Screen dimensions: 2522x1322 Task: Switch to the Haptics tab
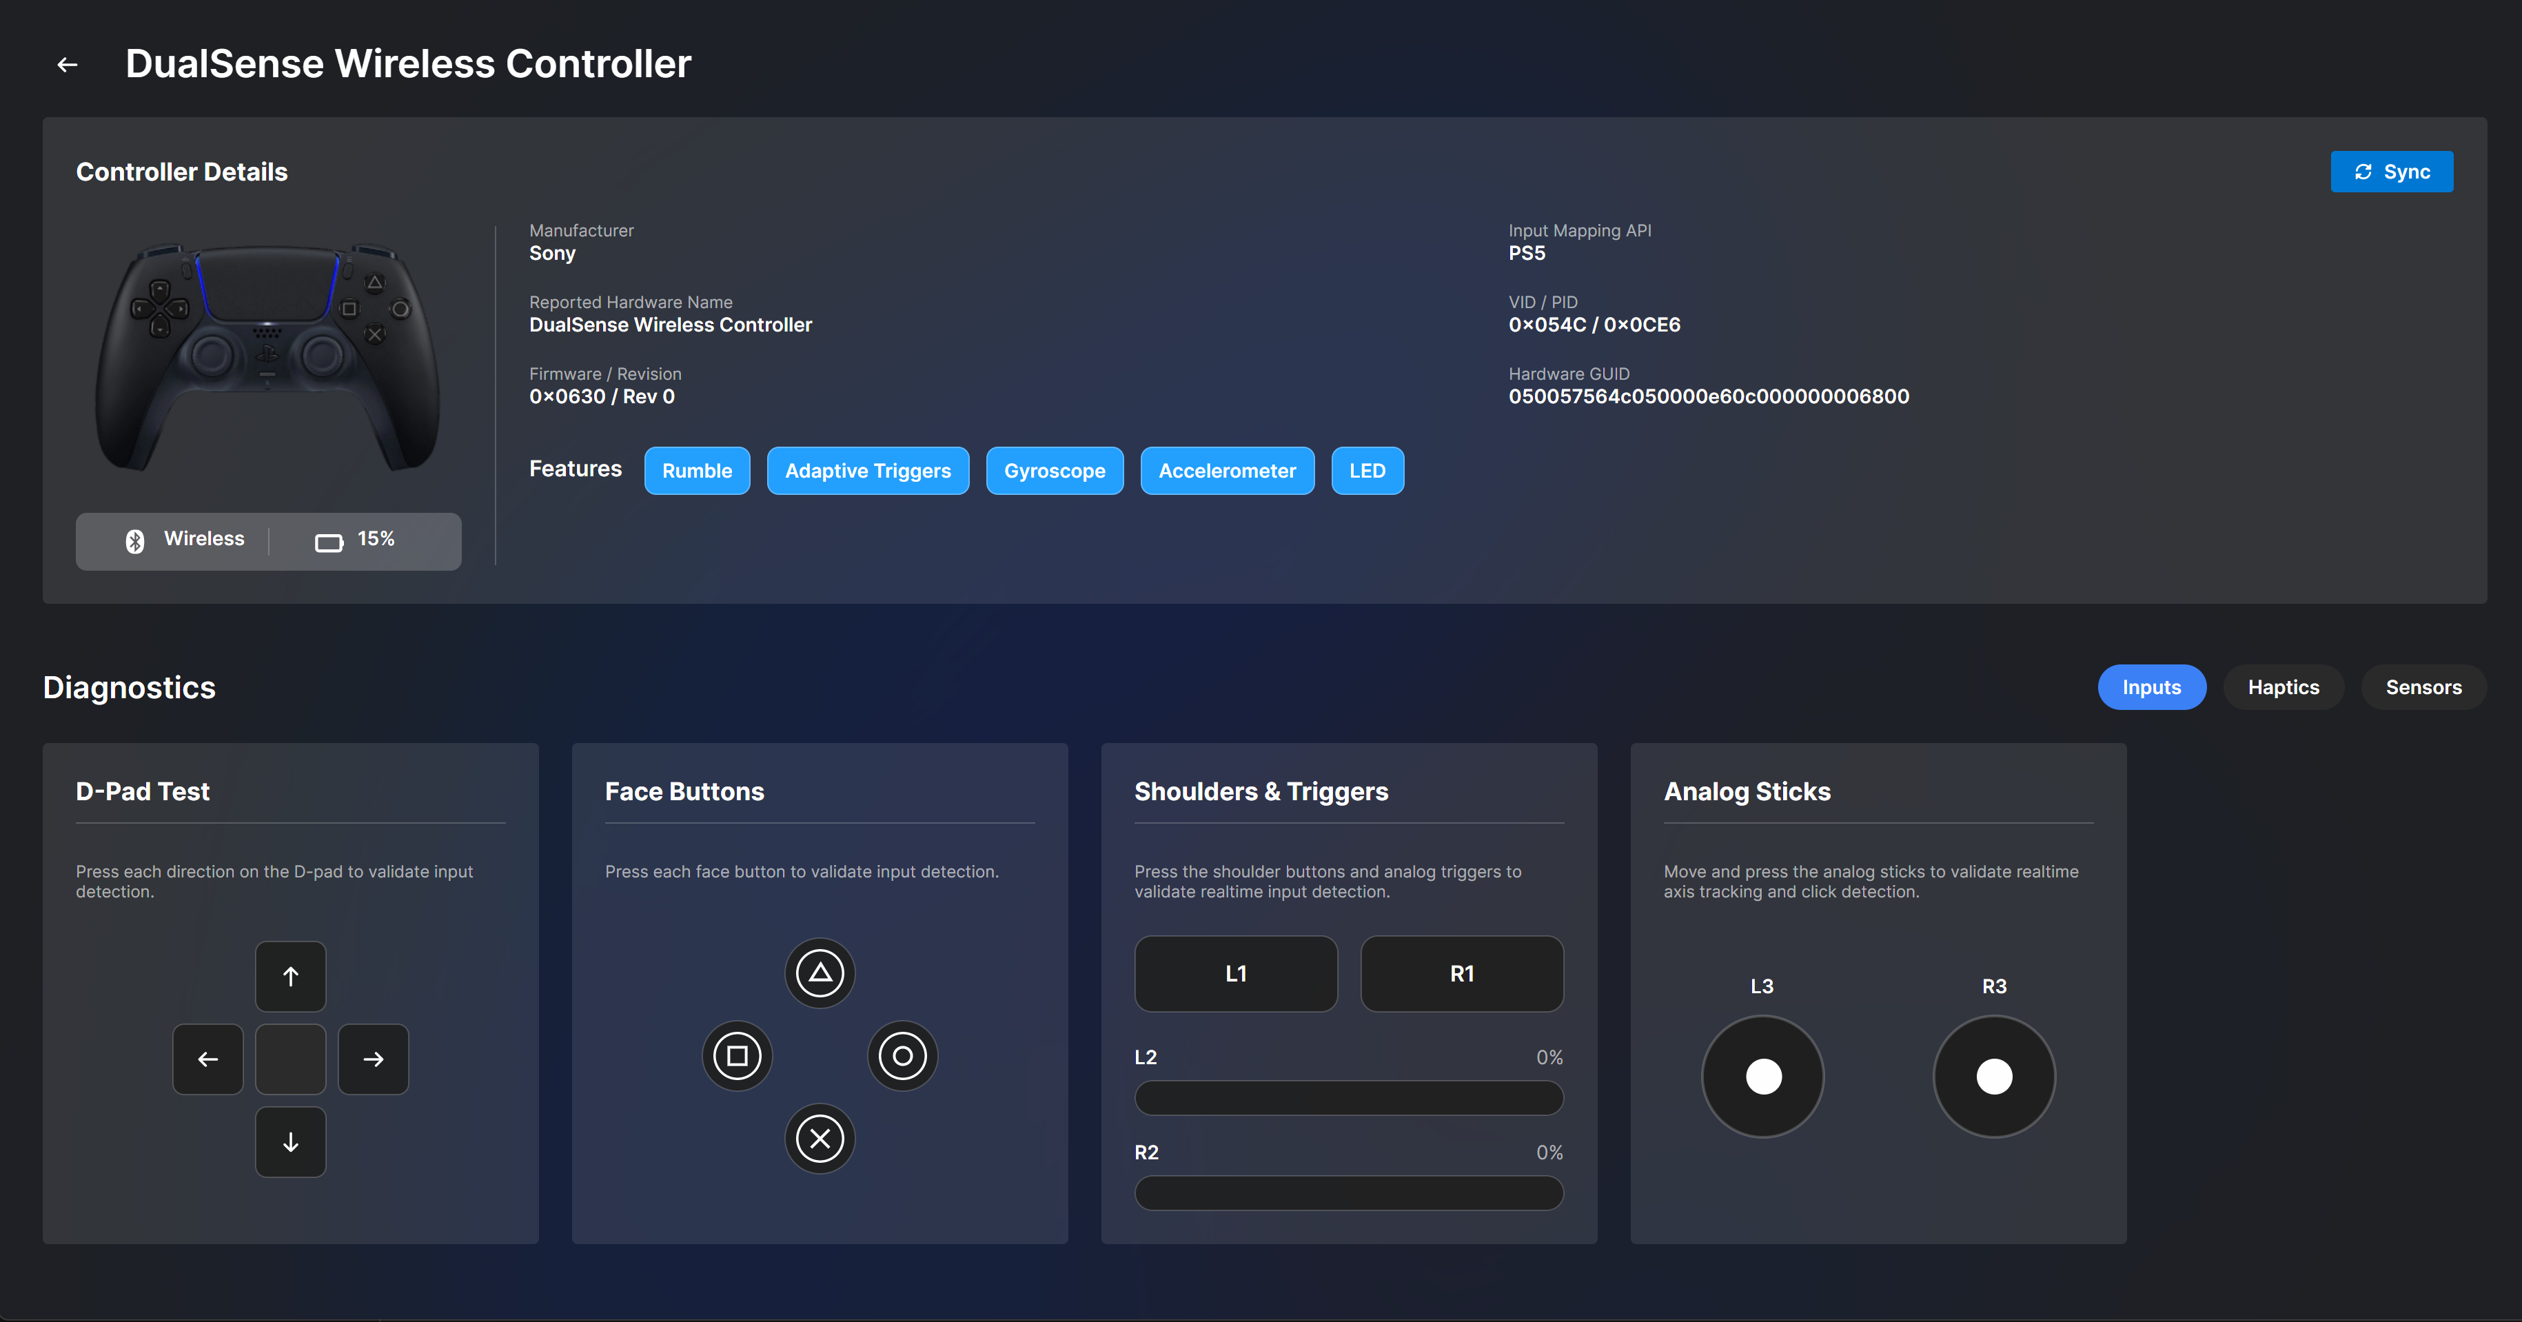click(2283, 687)
